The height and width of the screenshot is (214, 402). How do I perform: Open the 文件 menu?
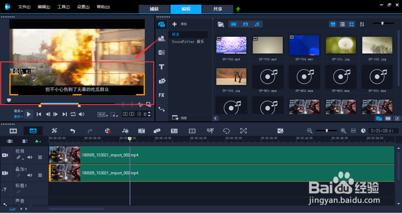25,7
